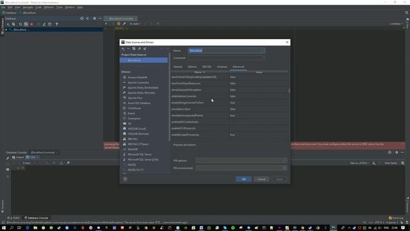Select Apache Derby (Remote) driver

[x=141, y=92]
